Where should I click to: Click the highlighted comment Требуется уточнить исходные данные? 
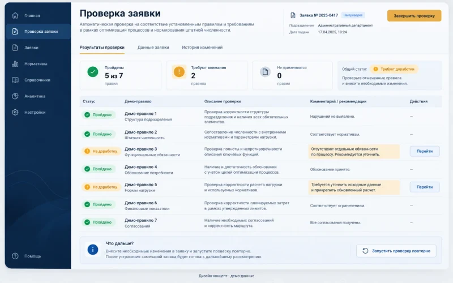[354, 187]
